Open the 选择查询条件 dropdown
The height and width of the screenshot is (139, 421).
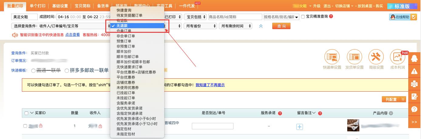click(x=61, y=26)
